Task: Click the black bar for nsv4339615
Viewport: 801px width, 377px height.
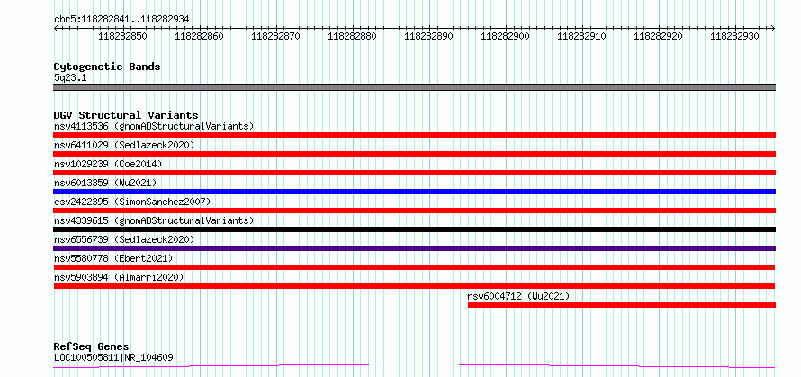Action: [414, 229]
